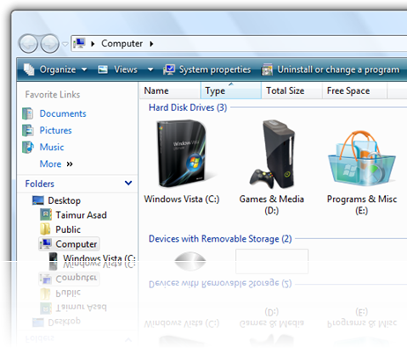Select Taimur Asad folder in tree
This screenshot has width=407, height=348.
(81, 215)
